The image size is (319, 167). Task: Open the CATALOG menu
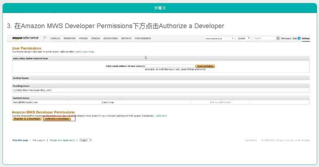click(x=55, y=38)
